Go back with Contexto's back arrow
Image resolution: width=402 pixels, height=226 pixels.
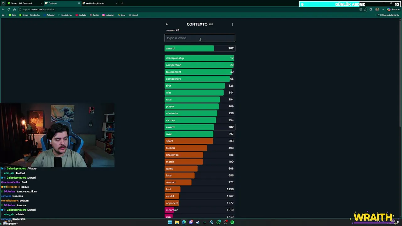coord(167,24)
